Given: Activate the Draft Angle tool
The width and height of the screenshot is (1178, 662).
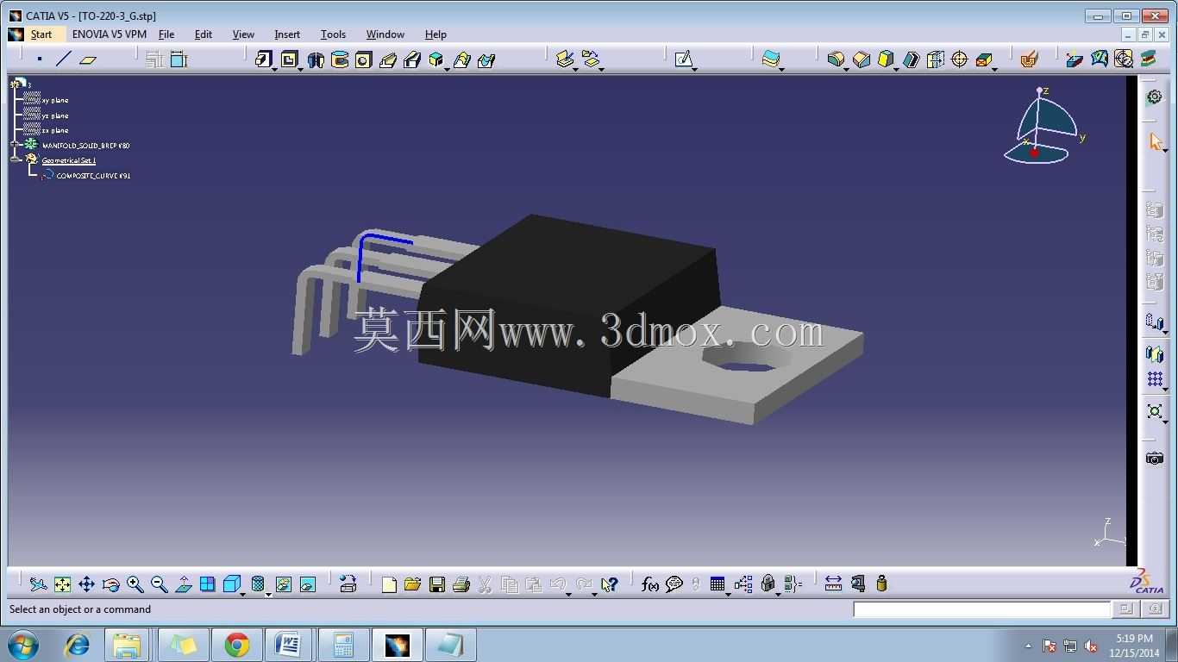Looking at the screenshot, I should [885, 59].
